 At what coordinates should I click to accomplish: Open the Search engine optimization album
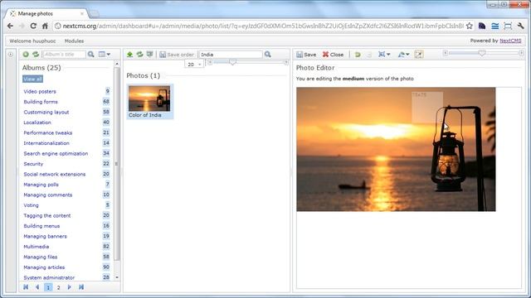(x=56, y=153)
